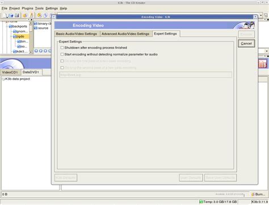Screen dimensions: 269x205
Task: Select the Expert Settings tab
Action: coord(166,33)
